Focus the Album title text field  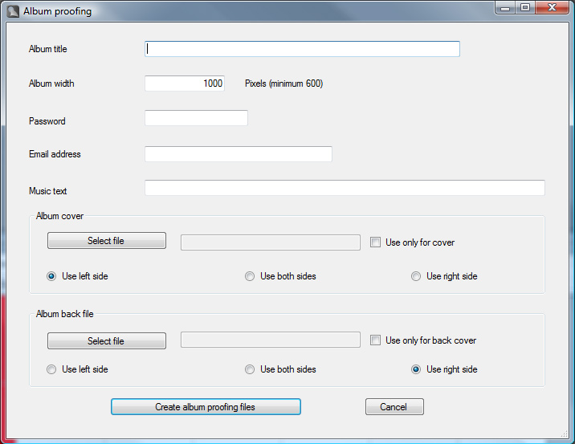[302, 49]
